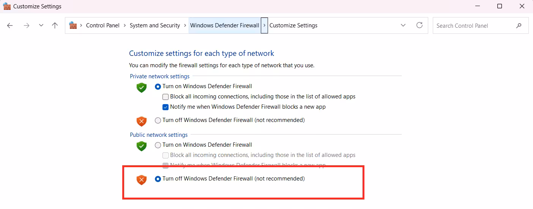Open Windows Defender Firewall breadcrumb

[x=225, y=25]
